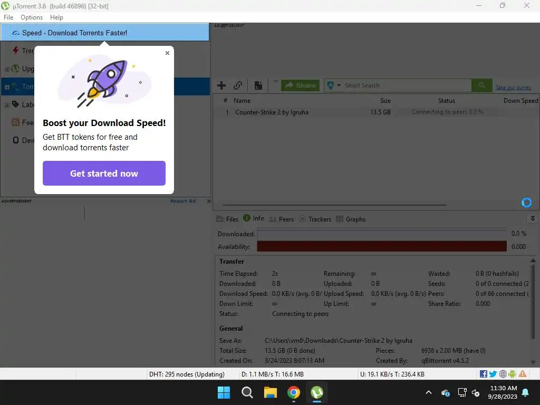Open the File menu
The height and width of the screenshot is (405, 540).
tap(8, 17)
